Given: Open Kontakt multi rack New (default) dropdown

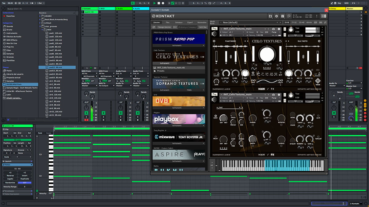Looking at the screenshot, I should 250,22.
